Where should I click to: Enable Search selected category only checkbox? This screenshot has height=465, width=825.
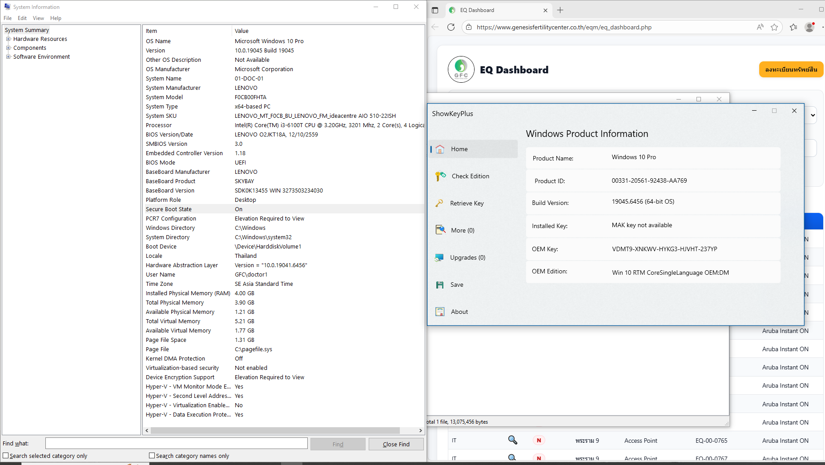(x=6, y=456)
